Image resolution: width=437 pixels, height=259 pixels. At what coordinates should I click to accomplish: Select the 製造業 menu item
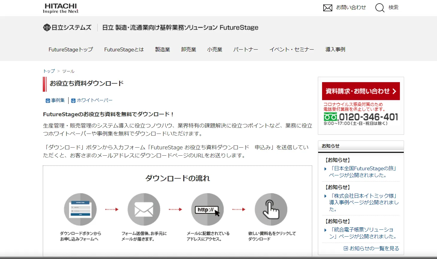pos(163,50)
